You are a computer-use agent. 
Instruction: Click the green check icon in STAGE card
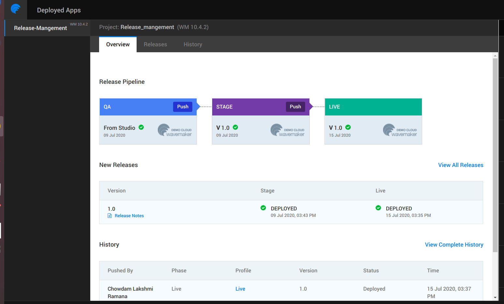coord(235,127)
